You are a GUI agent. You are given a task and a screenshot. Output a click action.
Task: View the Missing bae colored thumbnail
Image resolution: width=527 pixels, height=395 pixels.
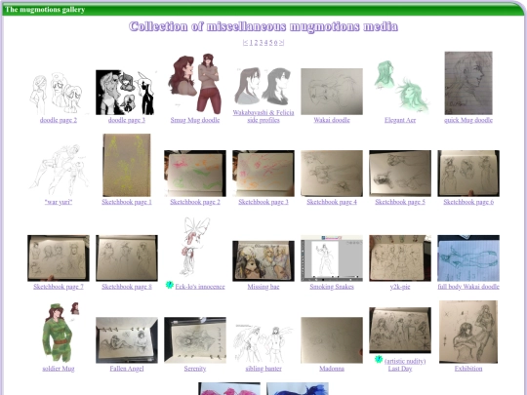(263, 261)
